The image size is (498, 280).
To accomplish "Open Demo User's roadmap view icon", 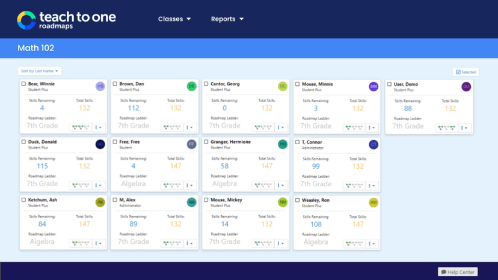I will pyautogui.click(x=446, y=127).
